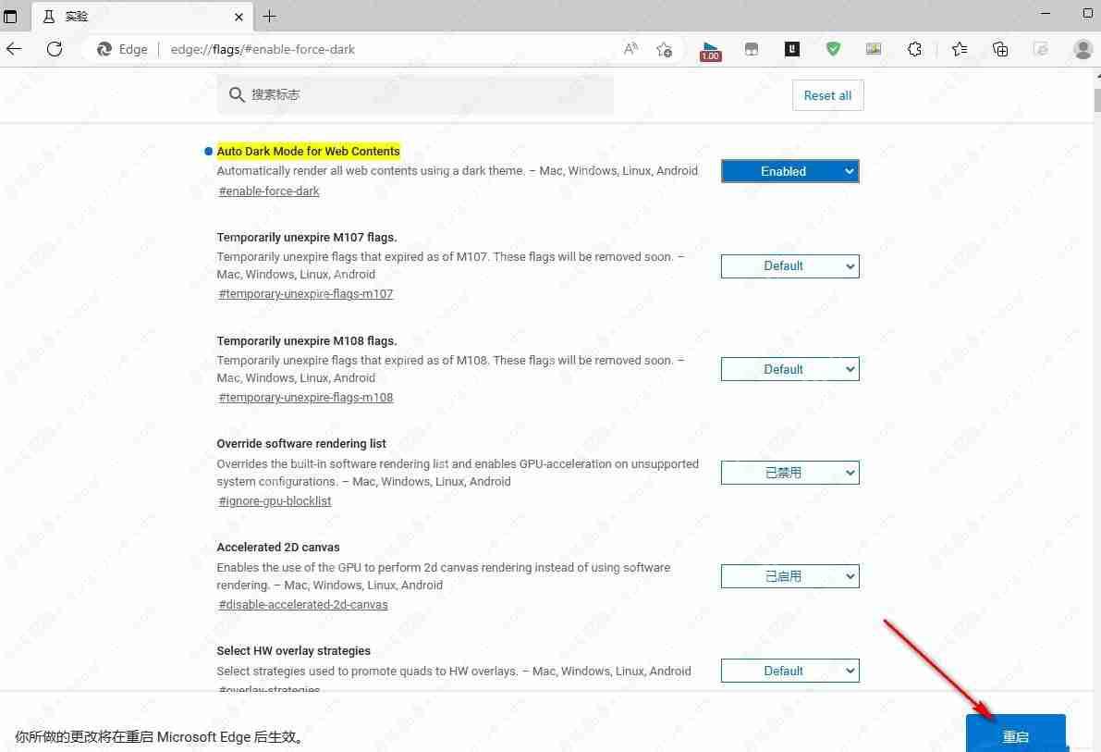Click the restart notice text about Microsoft Edge
Viewport: 1101px width, 752px height.
point(159,736)
